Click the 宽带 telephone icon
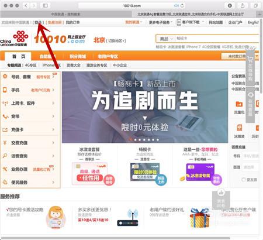The image size is (263, 240). pos(5,116)
